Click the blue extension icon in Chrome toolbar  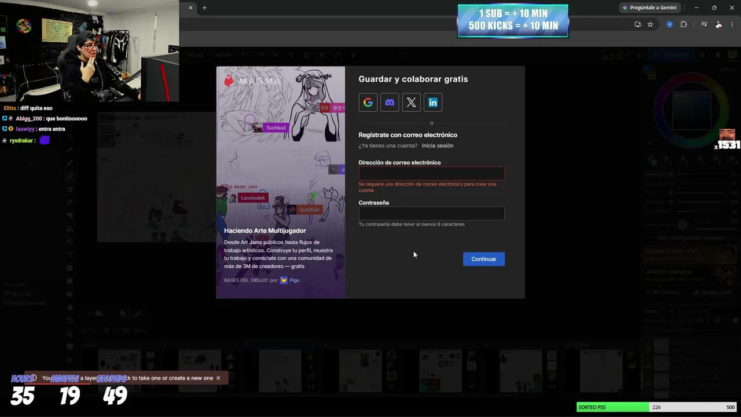(670, 24)
